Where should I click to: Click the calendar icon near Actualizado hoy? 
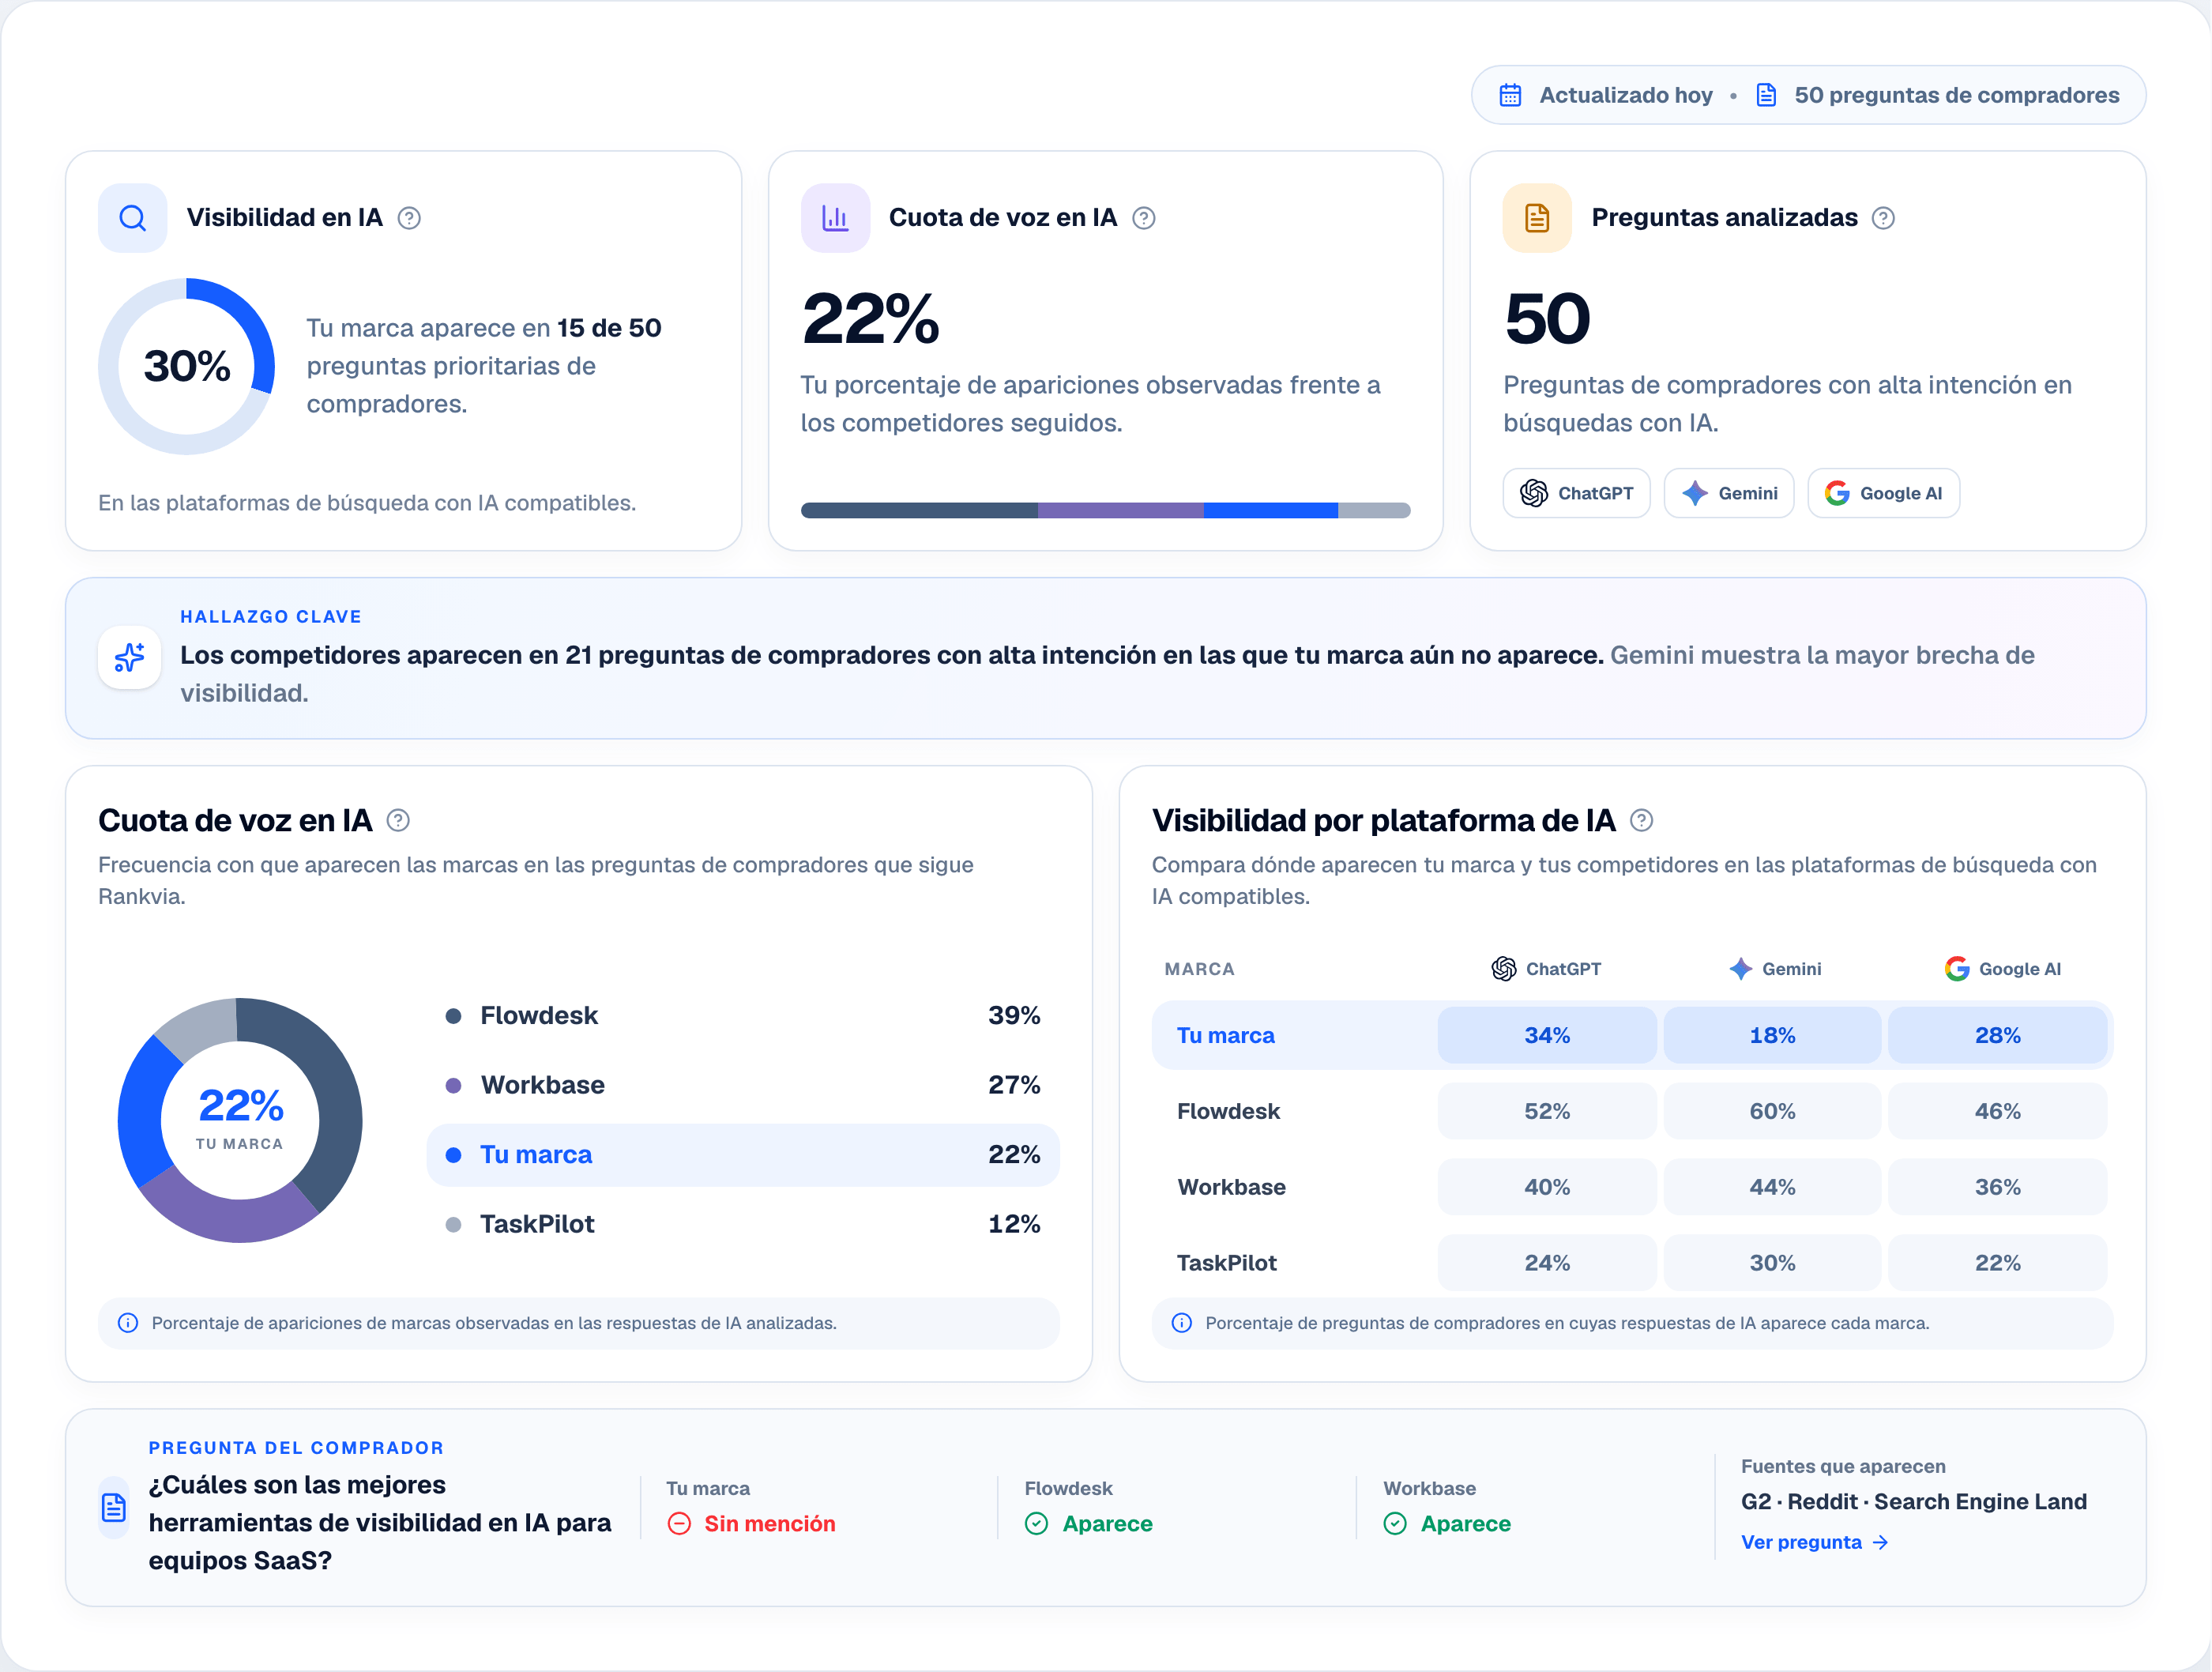pos(1510,95)
